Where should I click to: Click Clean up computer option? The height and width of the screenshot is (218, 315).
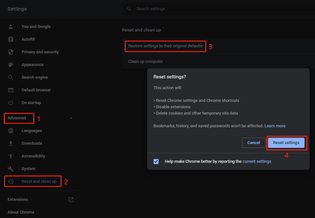click(146, 62)
